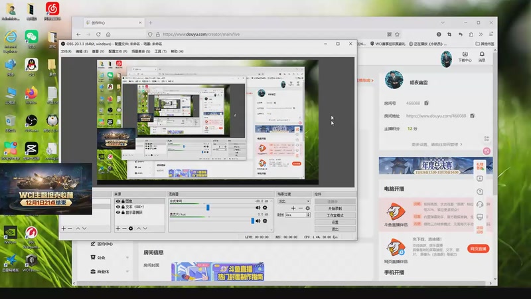This screenshot has height=299, width=531.
Task: Open the CapCut desktop shortcut
Action: coord(31,149)
